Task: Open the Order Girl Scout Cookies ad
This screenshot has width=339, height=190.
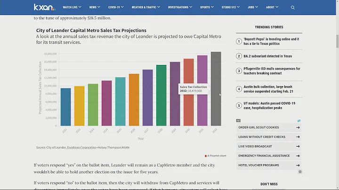Action: (x=269, y=127)
